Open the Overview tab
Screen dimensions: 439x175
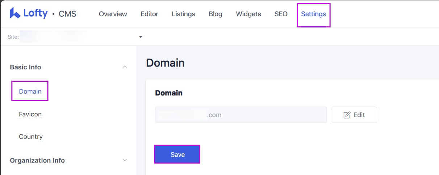click(x=113, y=14)
